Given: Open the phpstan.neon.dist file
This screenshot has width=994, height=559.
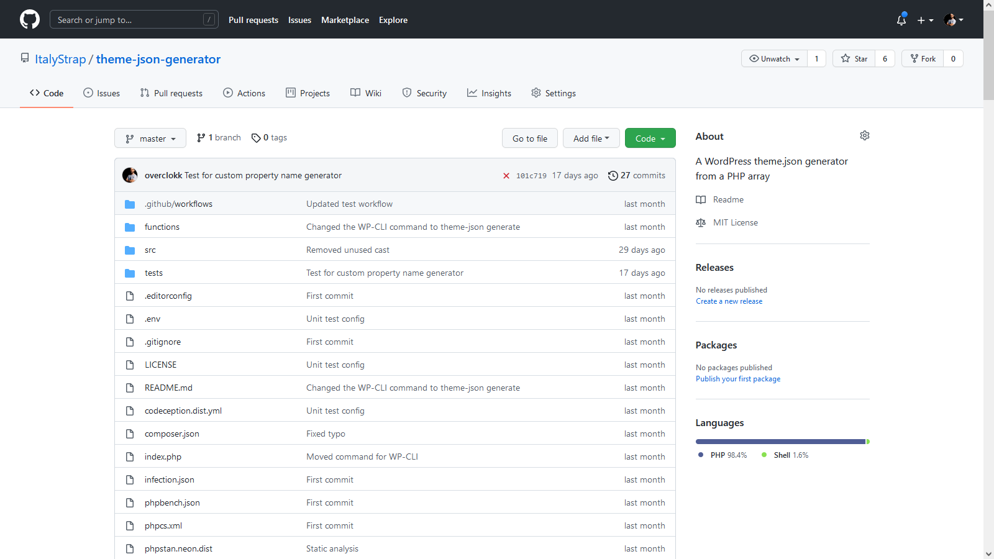Looking at the screenshot, I should (x=178, y=548).
